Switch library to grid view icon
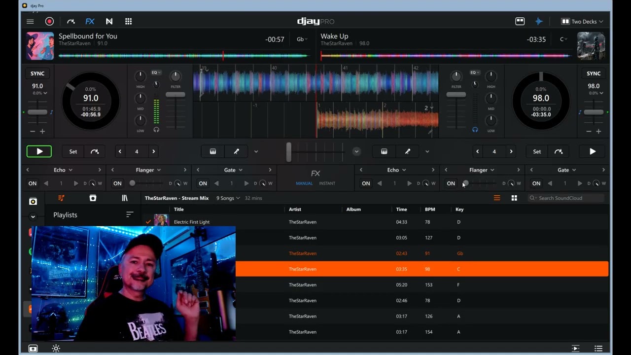This screenshot has height=355, width=631. coord(514,198)
